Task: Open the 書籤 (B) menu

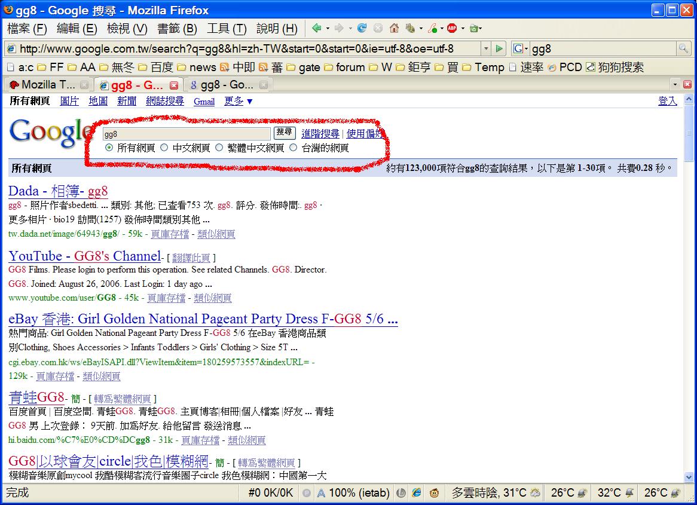Action: click(x=177, y=28)
